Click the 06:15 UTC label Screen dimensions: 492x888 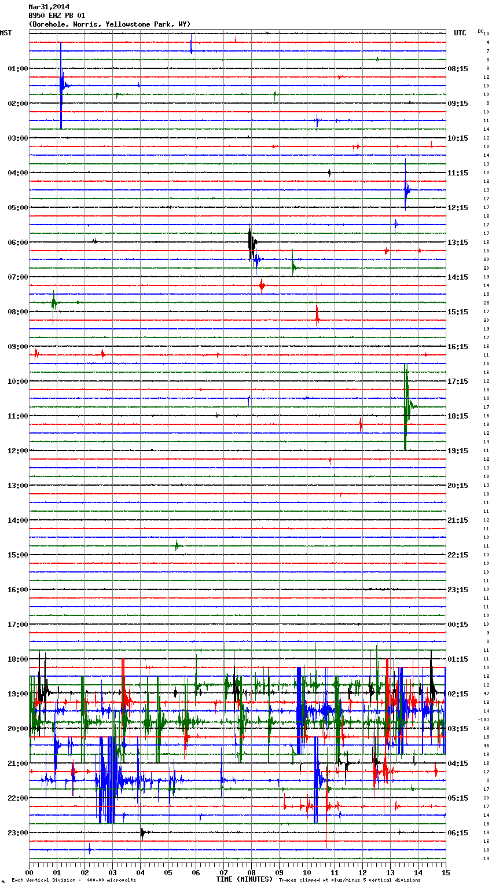[458, 833]
